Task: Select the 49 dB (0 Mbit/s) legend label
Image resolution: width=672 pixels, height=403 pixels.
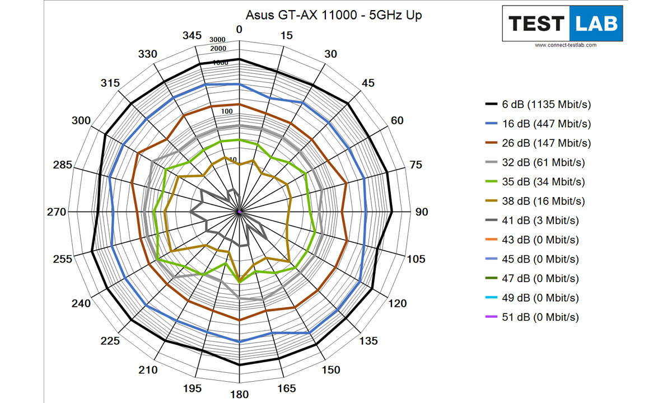Action: 540,298
